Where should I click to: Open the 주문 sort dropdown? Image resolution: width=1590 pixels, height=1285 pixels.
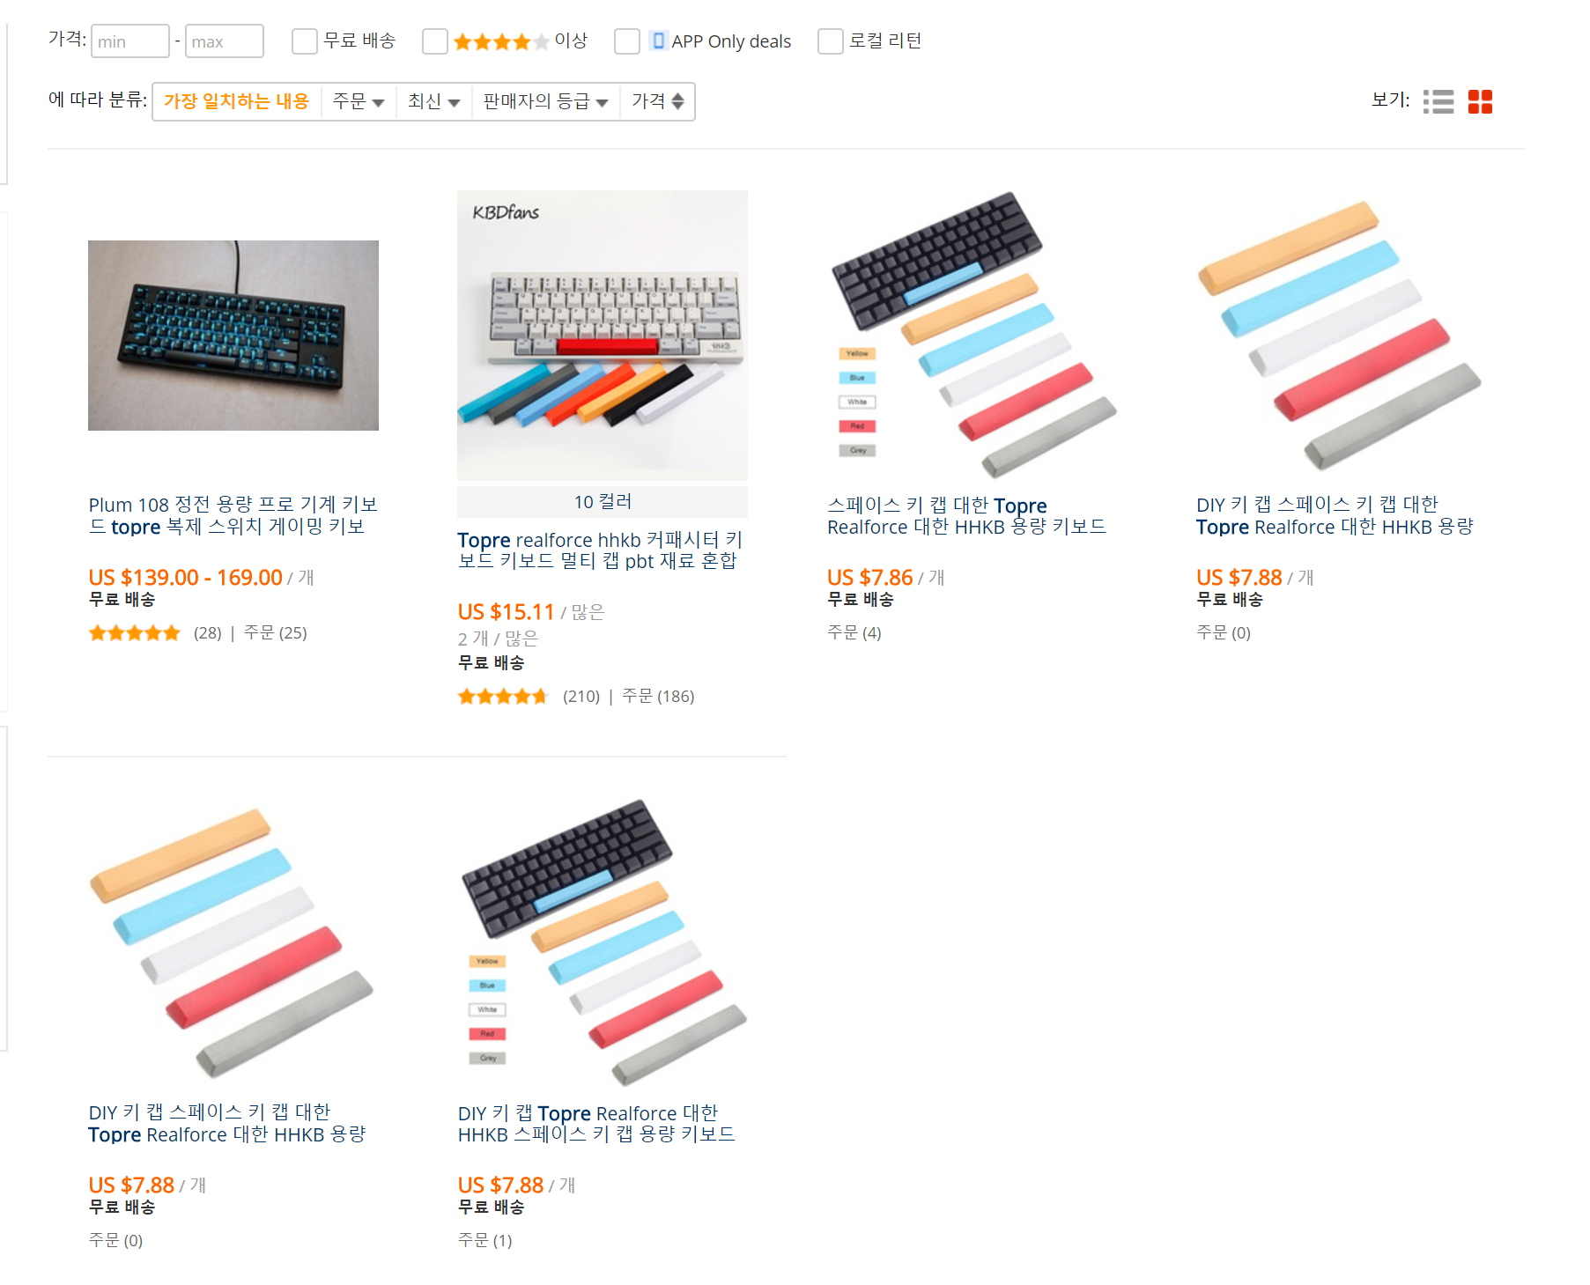pyautogui.click(x=359, y=101)
